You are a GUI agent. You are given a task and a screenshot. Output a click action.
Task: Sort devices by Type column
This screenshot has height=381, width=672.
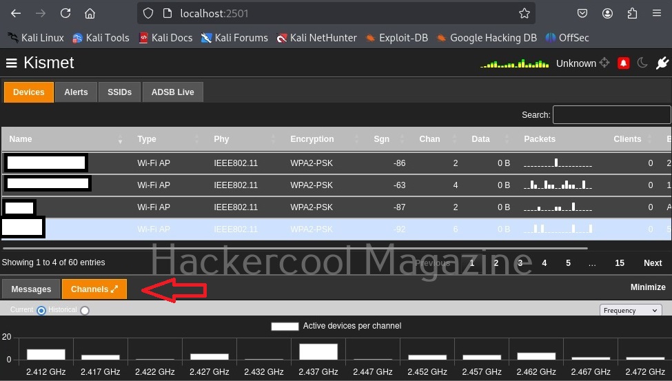[167, 139]
